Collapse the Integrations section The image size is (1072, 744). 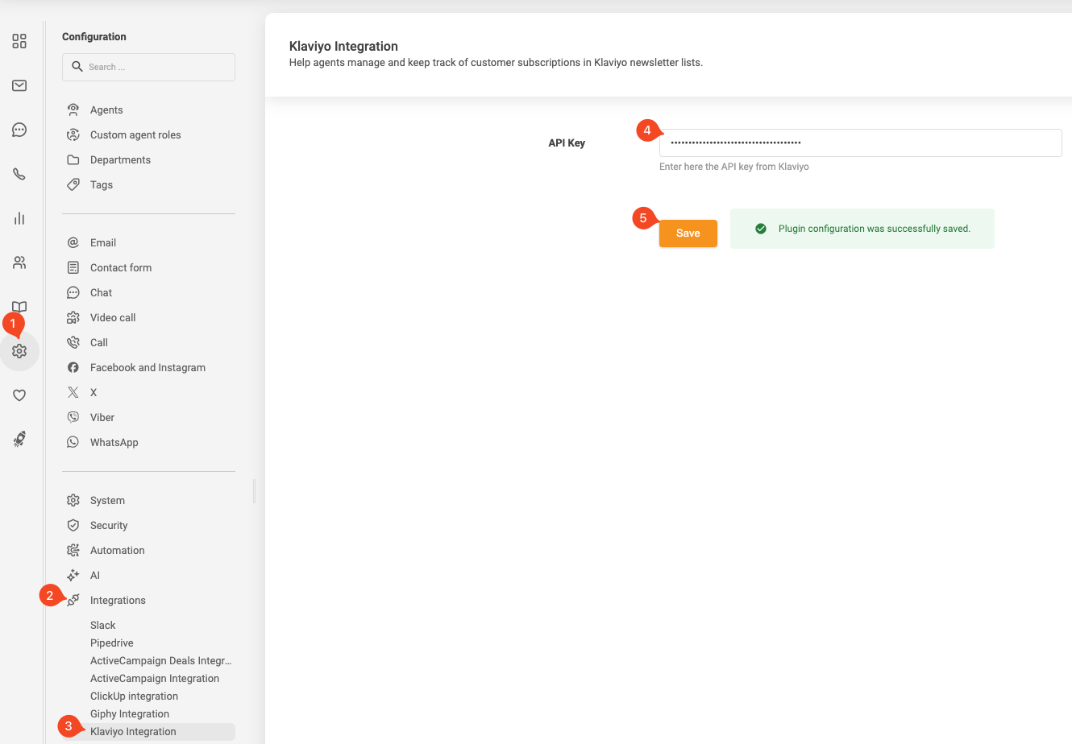click(118, 600)
